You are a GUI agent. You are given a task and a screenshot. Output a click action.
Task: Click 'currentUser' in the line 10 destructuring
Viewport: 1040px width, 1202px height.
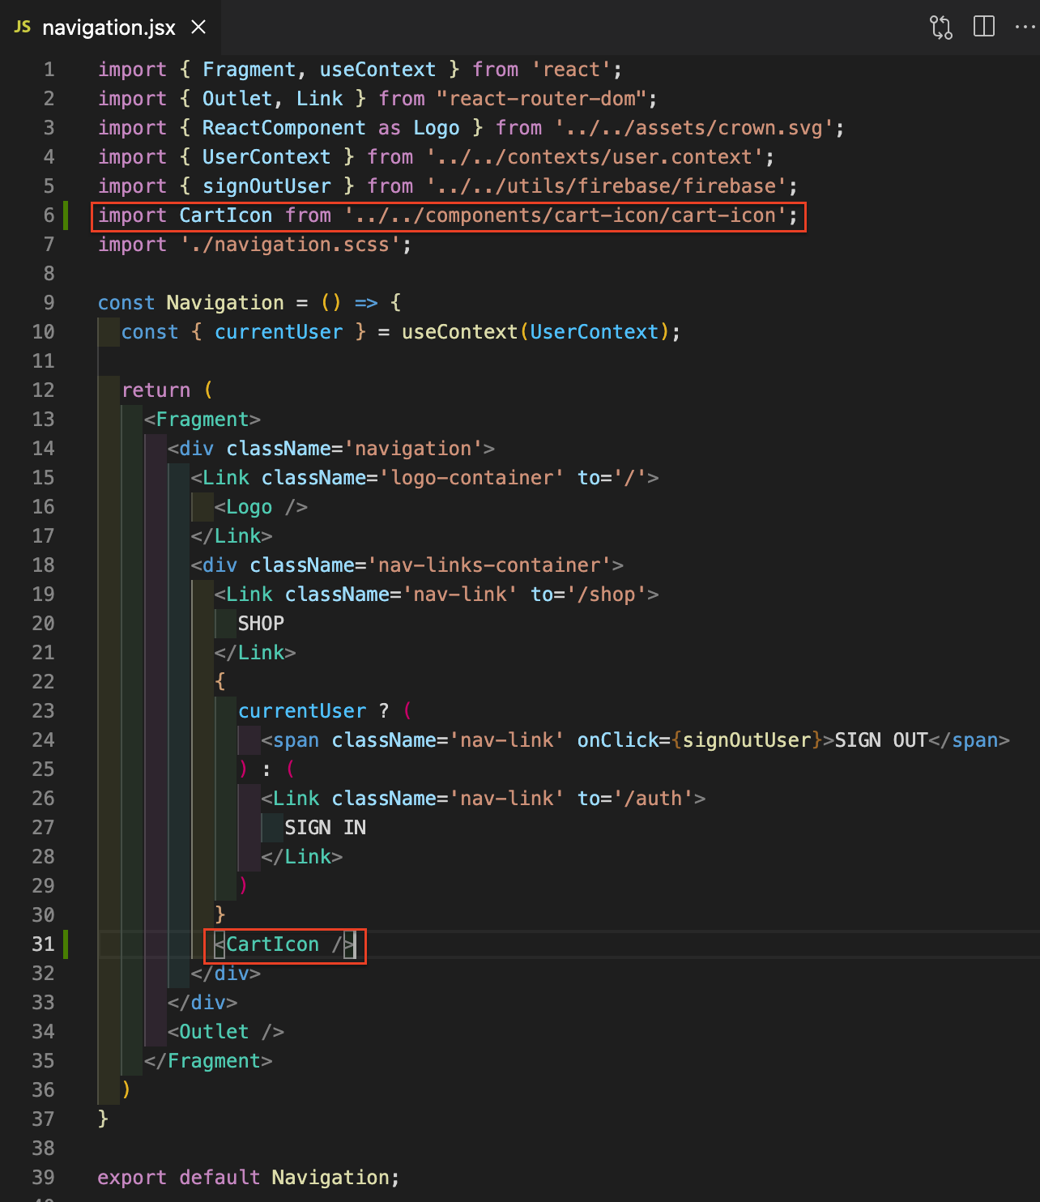tap(279, 332)
